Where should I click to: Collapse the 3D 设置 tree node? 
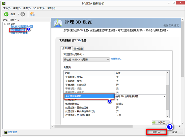[5, 24]
